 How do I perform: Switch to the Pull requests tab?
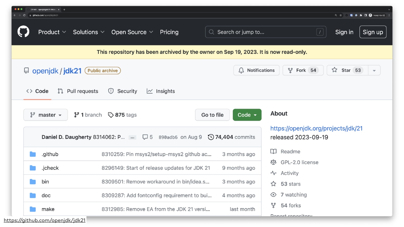(78, 91)
